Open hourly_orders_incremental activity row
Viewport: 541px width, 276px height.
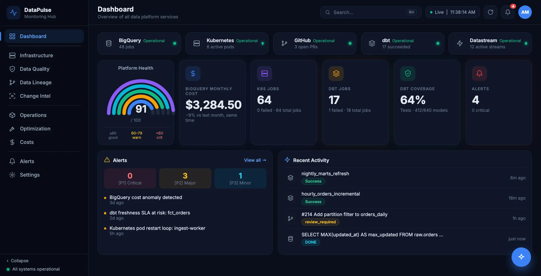coord(405,198)
